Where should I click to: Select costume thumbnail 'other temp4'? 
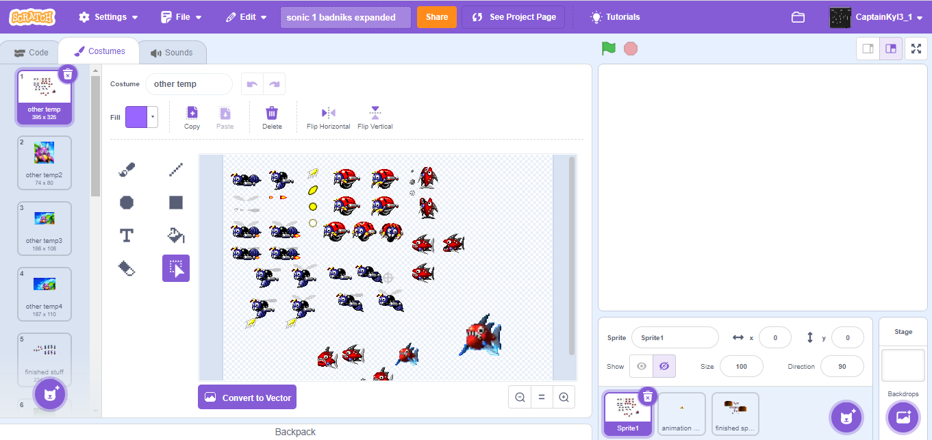click(45, 294)
